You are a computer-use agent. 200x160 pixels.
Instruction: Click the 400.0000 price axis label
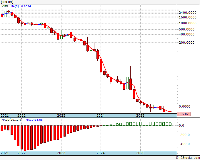[186, 34]
